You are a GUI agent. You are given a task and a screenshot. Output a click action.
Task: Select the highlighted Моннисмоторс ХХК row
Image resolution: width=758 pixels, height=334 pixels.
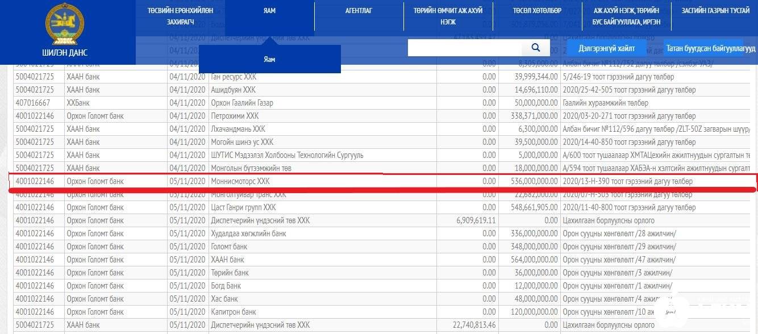point(239,181)
